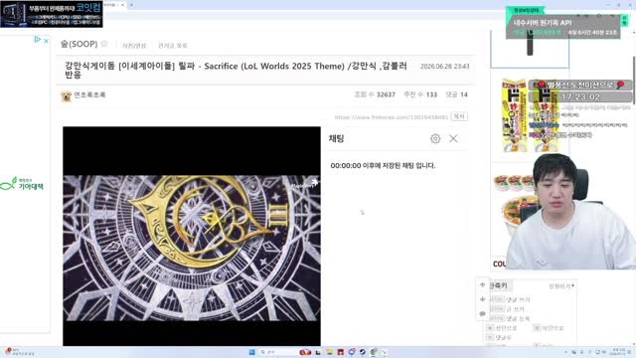Open the dark red taskbar app
The width and height of the screenshot is (636, 358).
pos(340,352)
